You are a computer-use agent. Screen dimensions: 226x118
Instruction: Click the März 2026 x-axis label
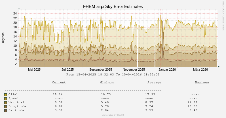coord(200,69)
